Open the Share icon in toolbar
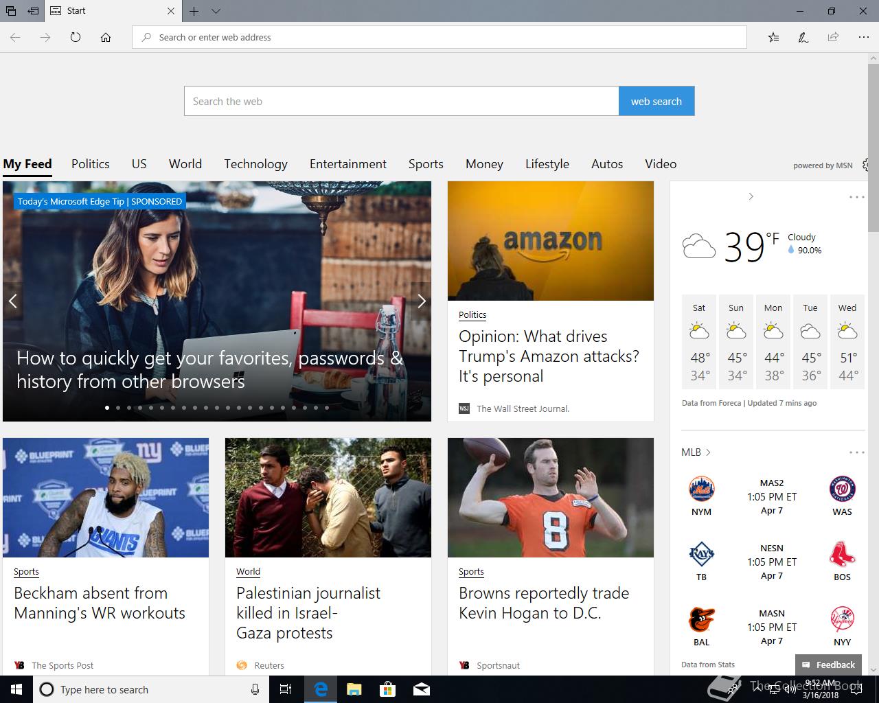The width and height of the screenshot is (879, 703). (x=833, y=37)
